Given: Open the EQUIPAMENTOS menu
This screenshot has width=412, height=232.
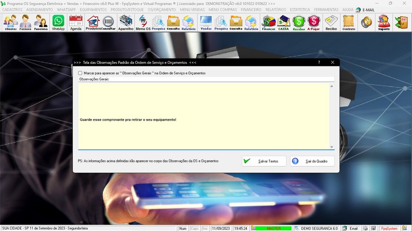Looking at the screenshot, I should pos(93,10).
